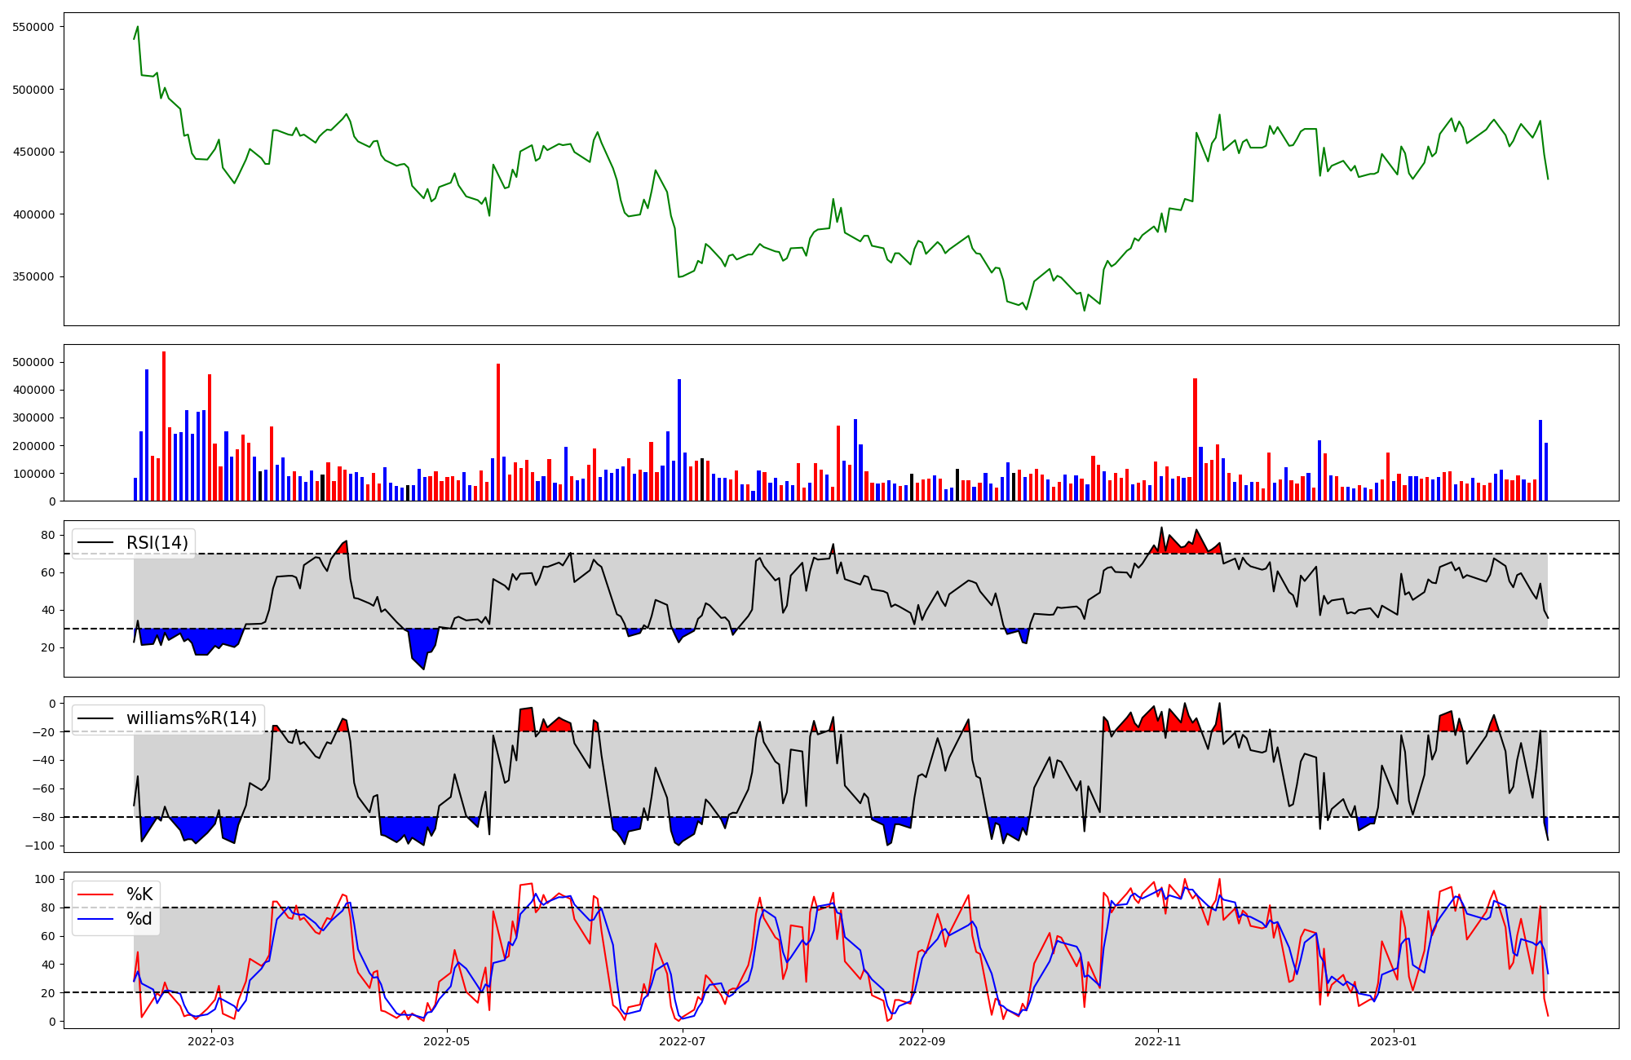Click the tall blue volume bar near 2022-07
The image size is (1631, 1060).
coord(679,440)
